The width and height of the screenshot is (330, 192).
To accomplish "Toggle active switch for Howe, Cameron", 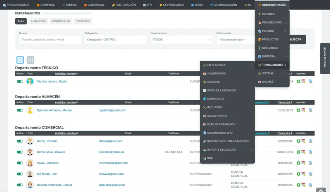I will [20, 163].
